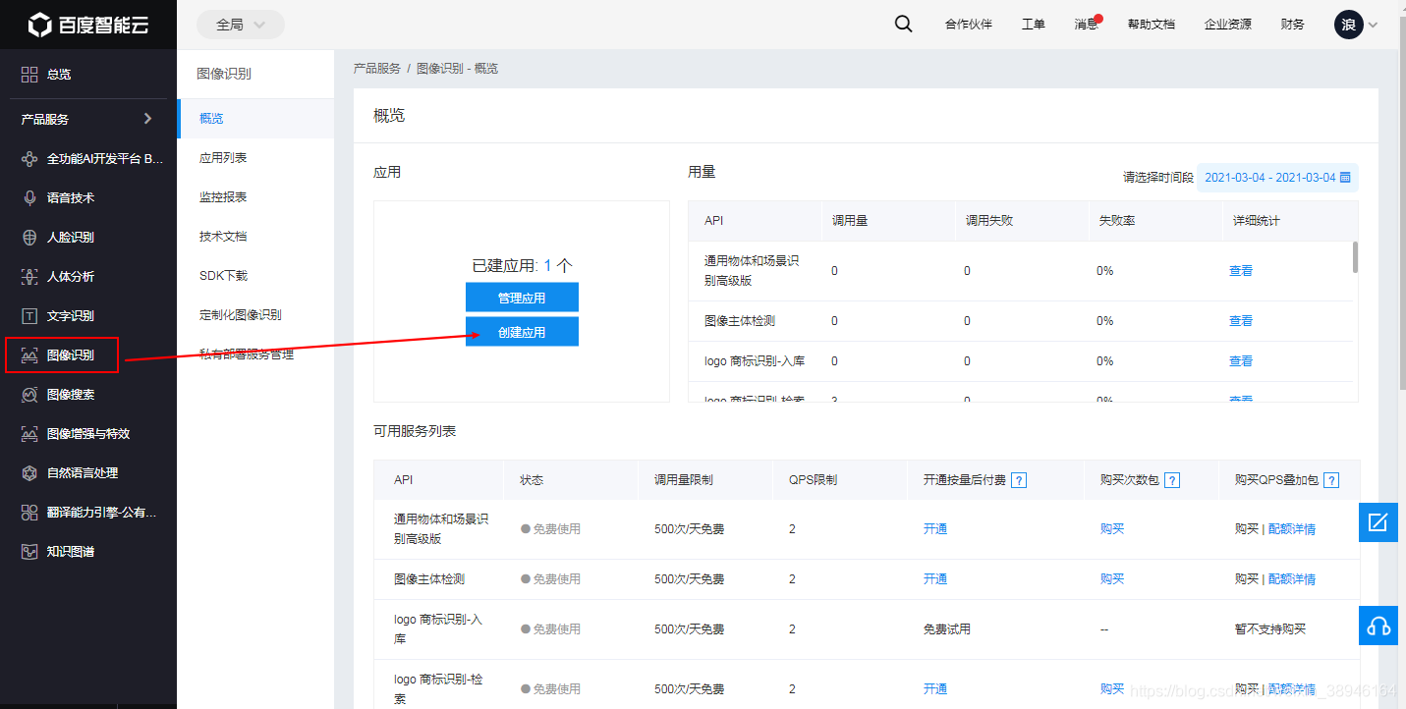Open the date range picker 2021-03-04
1406x709 pixels.
click(1277, 178)
